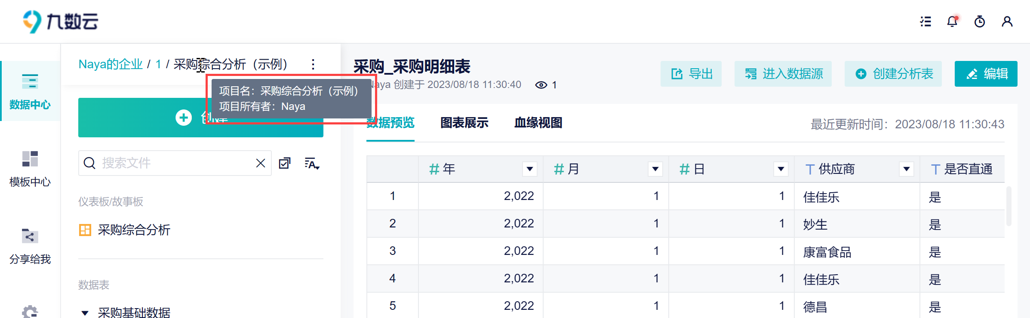Click the 最近更新时间 timestamp
Viewport: 1030px width, 318px height.
[907, 124]
